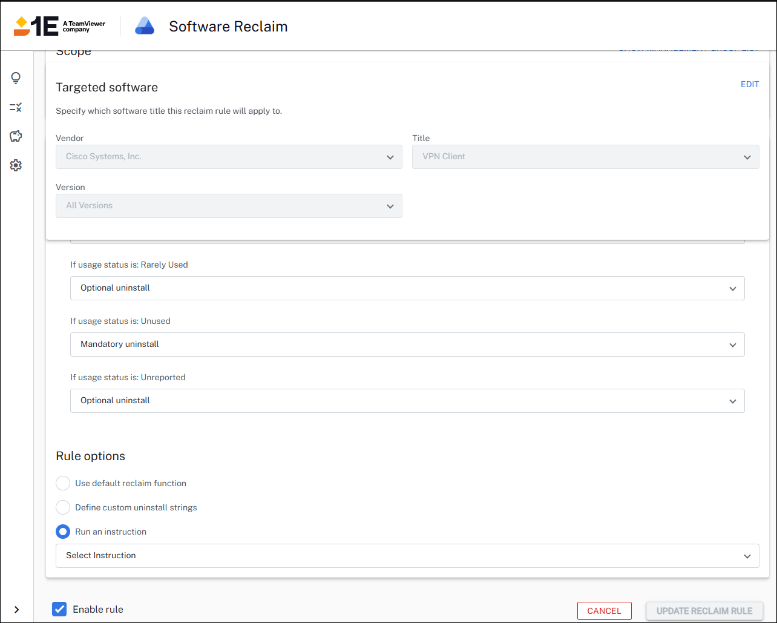Uncheck the Enable rule checkbox
The width and height of the screenshot is (777, 623).
[x=59, y=609]
